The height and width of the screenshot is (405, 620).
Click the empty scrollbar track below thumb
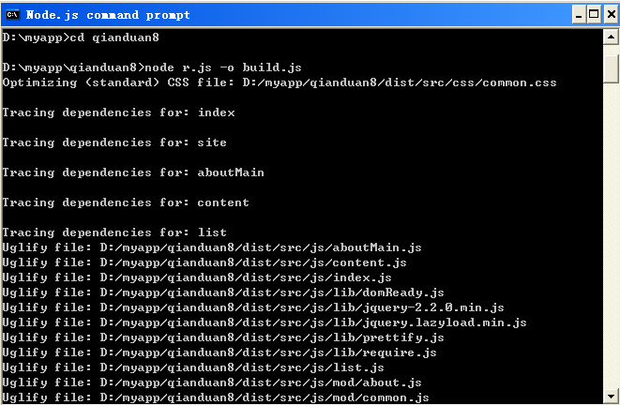611,235
